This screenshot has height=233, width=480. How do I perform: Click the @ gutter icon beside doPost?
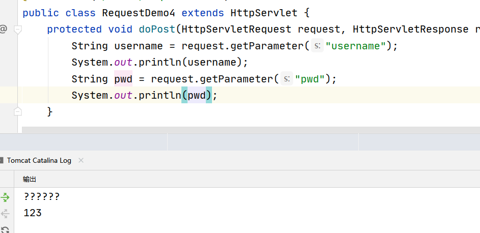(x=3, y=30)
